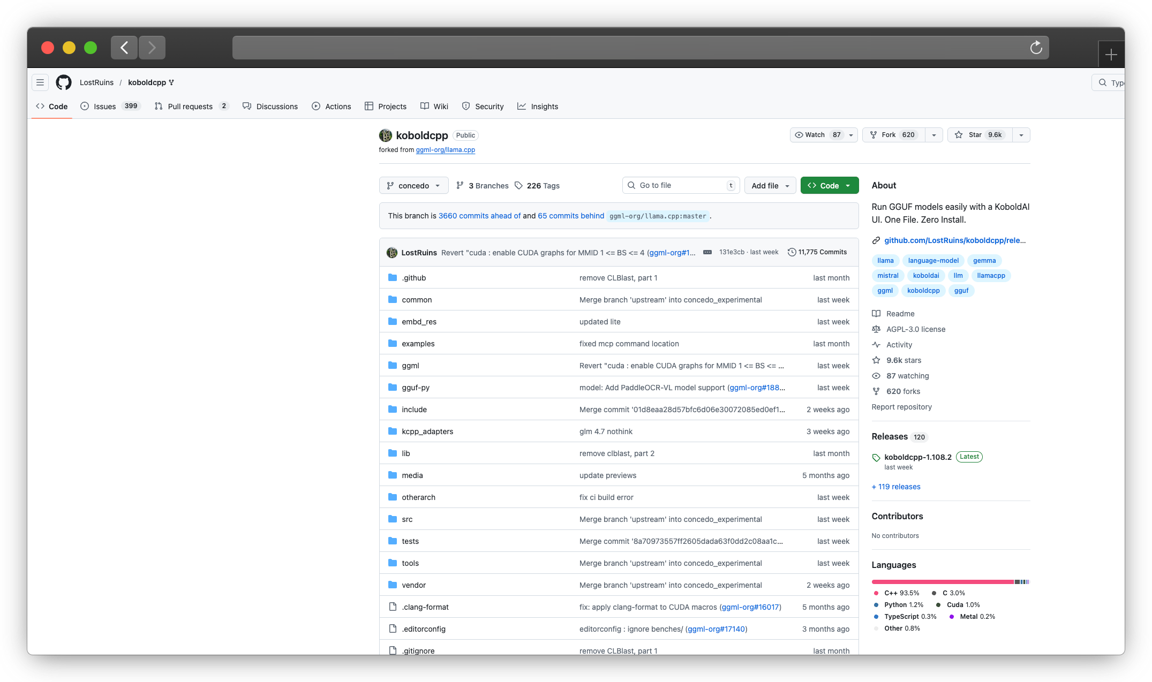Click the pink C++ language bar segment
1152x682 pixels.
pos(943,582)
